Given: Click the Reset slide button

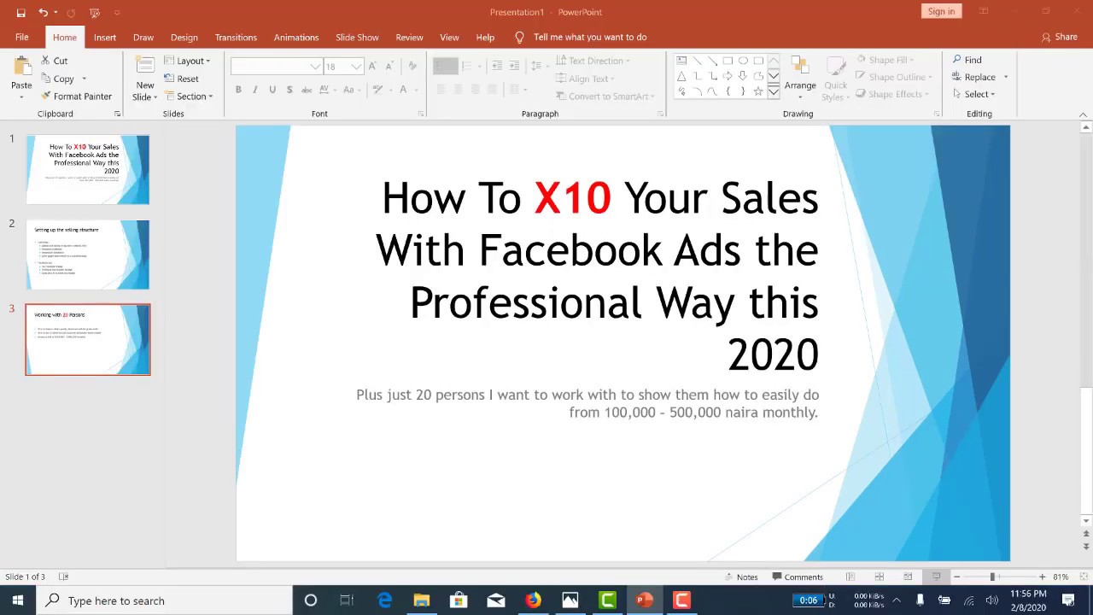Looking at the screenshot, I should click(x=182, y=79).
